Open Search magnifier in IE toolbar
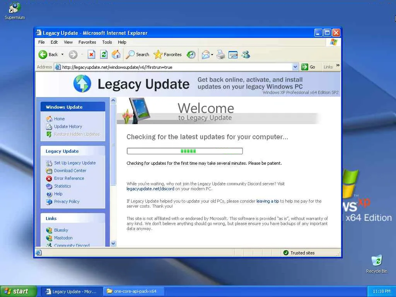 (x=138, y=55)
